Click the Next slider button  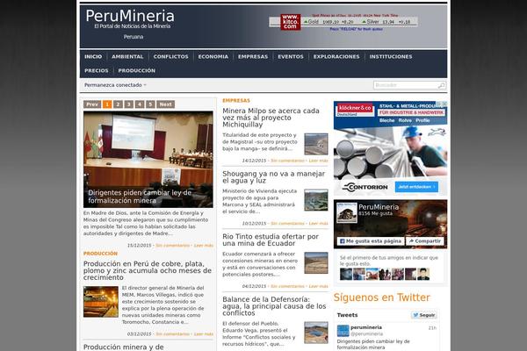click(166, 104)
